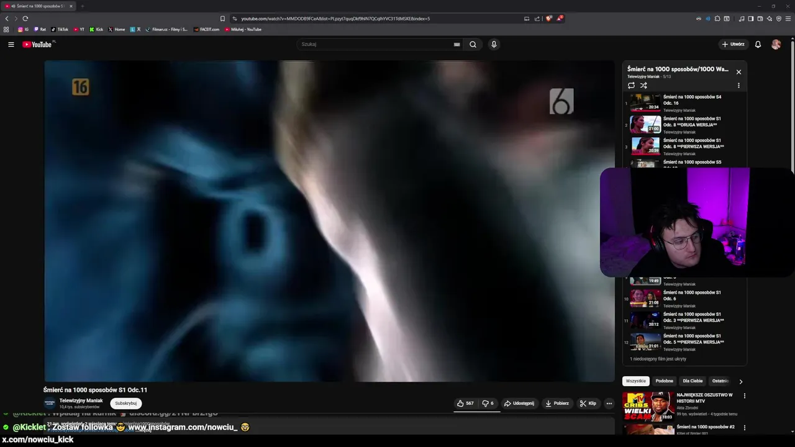Select the Podobne filter chip
The width and height of the screenshot is (795, 447).
click(664, 381)
